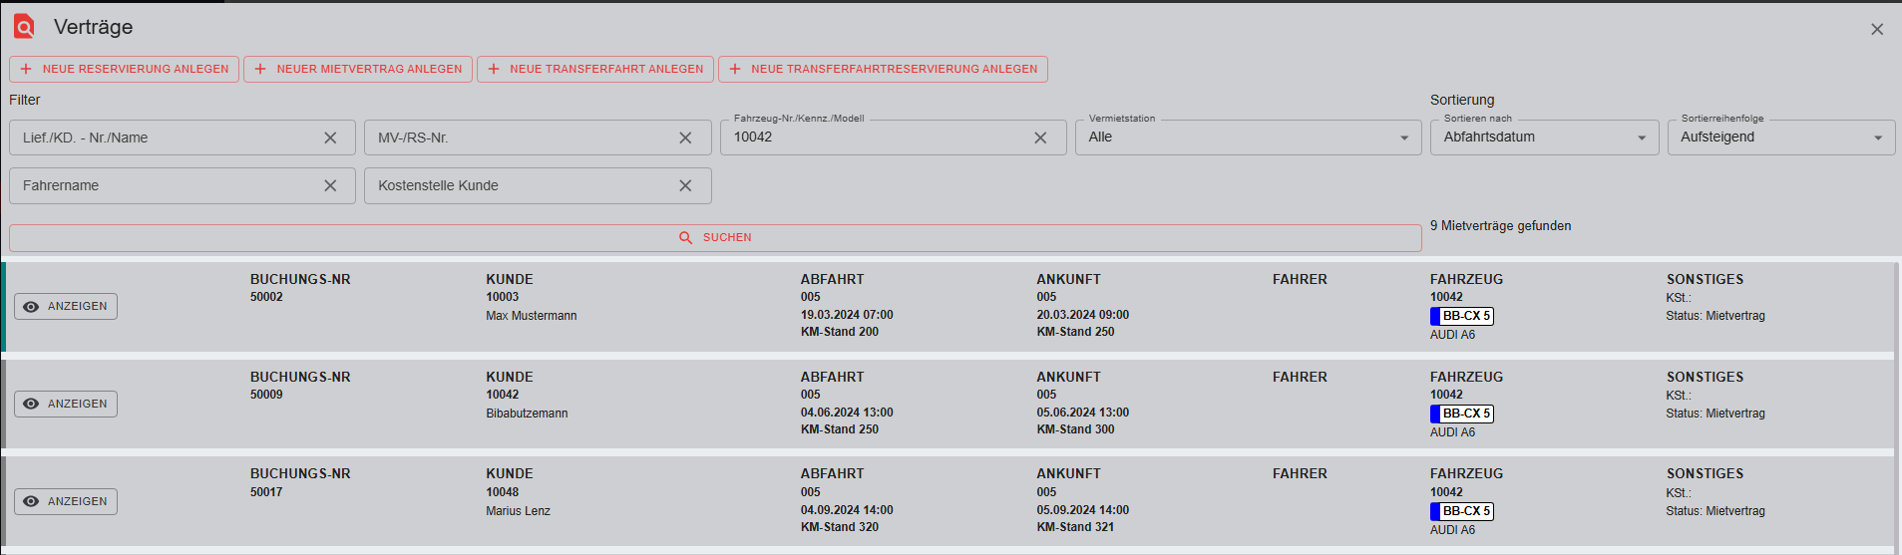The image size is (1902, 555).
Task: Clear the Lief./KD. Nr./Name filter field
Action: tap(330, 139)
